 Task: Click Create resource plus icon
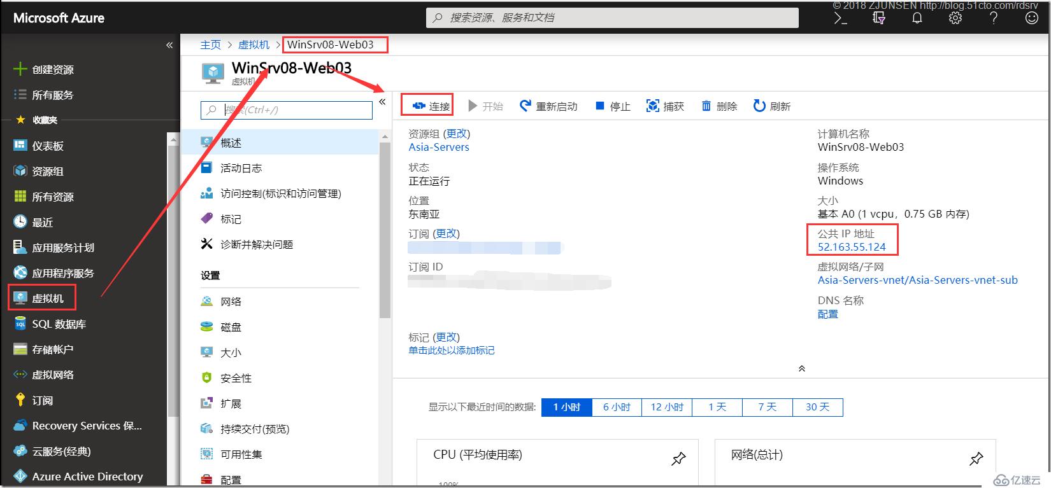pyautogui.click(x=20, y=69)
